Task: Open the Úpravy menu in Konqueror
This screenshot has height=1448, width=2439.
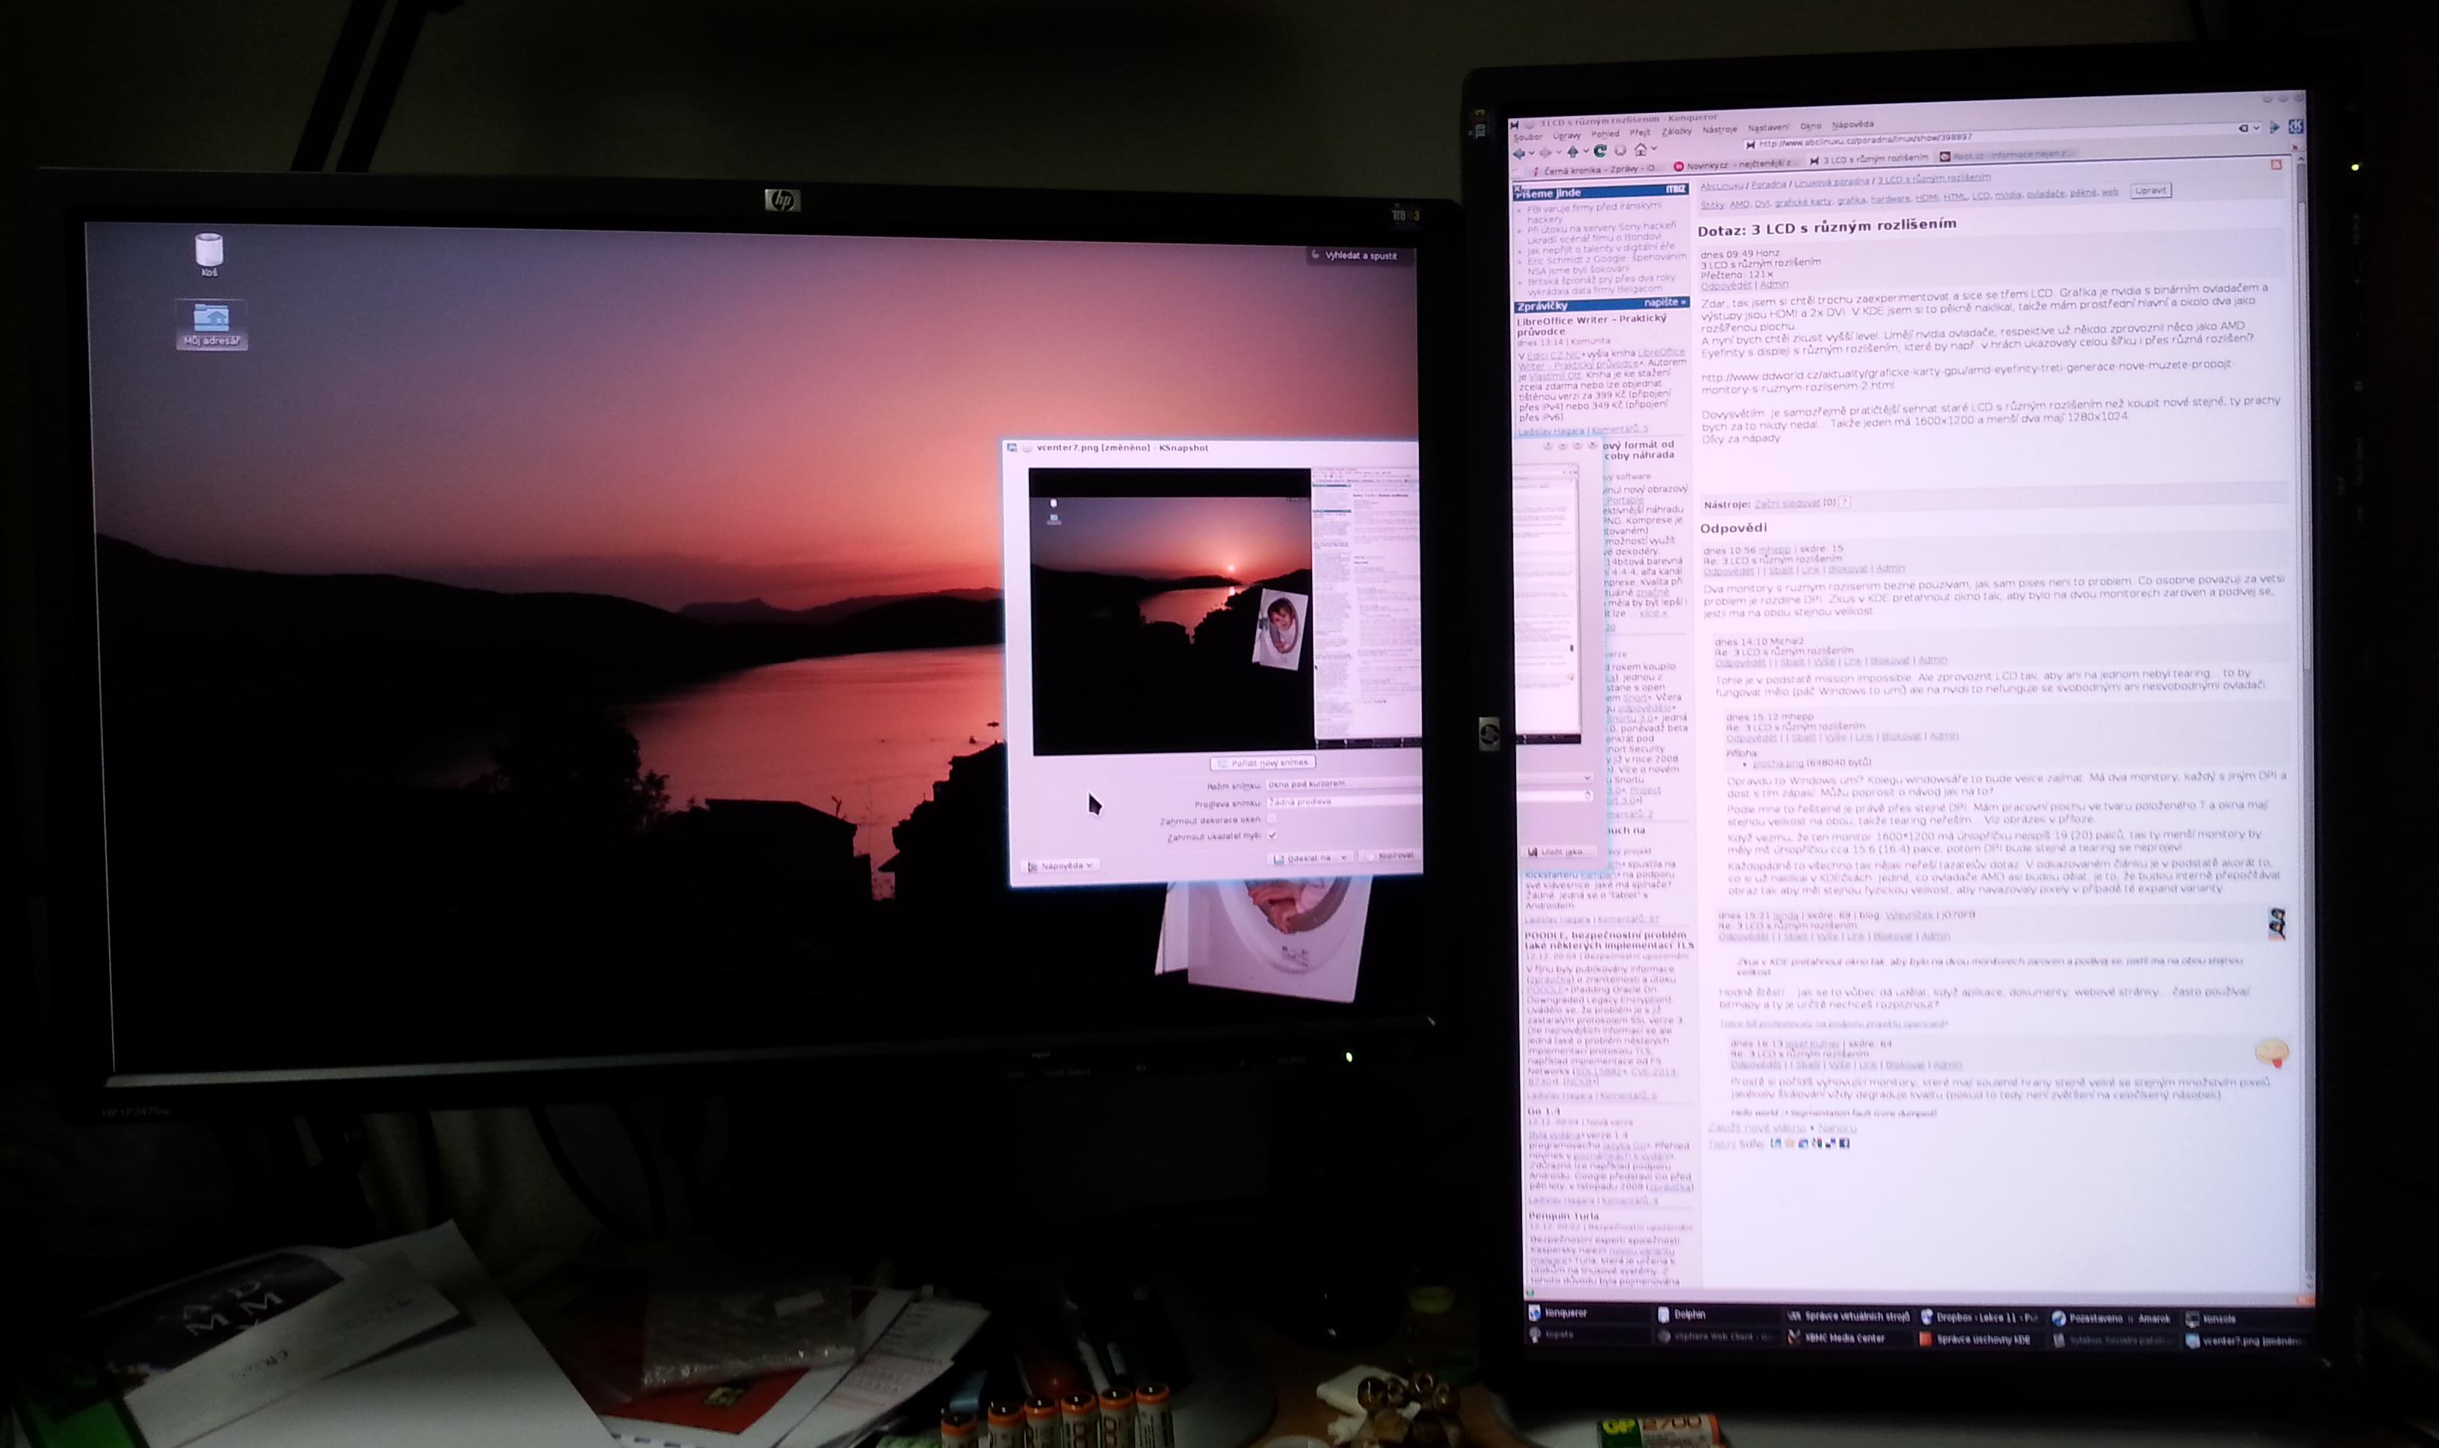Action: [x=1567, y=136]
